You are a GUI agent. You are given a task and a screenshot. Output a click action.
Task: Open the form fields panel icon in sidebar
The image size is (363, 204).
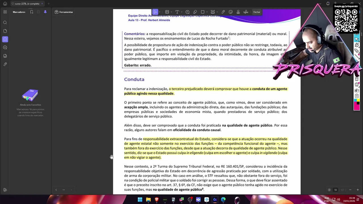5,56
